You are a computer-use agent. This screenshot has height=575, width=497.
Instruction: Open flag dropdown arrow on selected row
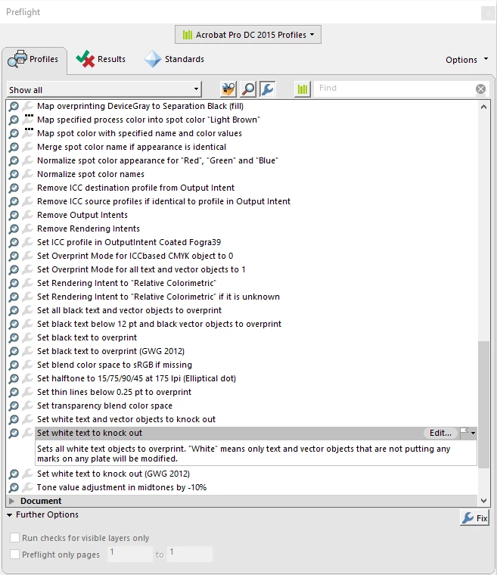473,433
